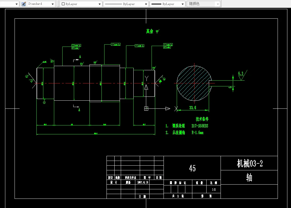
Task: Select the 调质处理 technical note line
Action: click(179, 126)
